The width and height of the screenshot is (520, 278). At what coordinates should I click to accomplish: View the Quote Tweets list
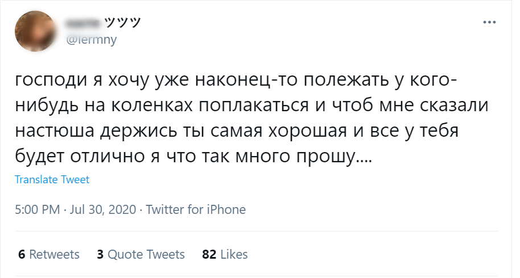[146, 254]
